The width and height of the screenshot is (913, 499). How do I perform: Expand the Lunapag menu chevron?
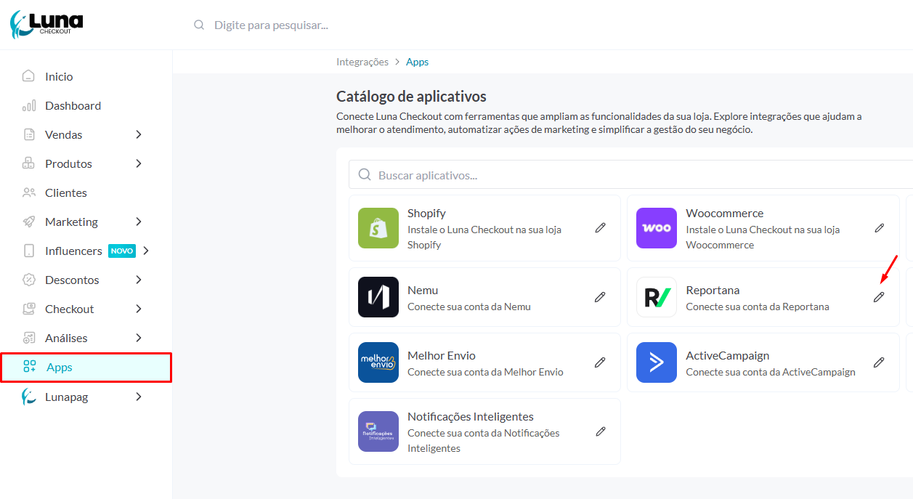[x=139, y=397]
